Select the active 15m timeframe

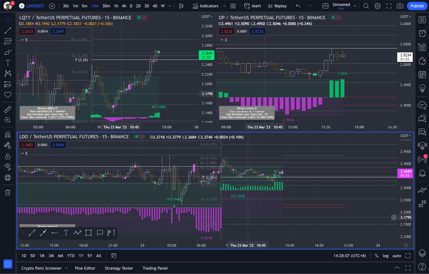click(x=95, y=6)
